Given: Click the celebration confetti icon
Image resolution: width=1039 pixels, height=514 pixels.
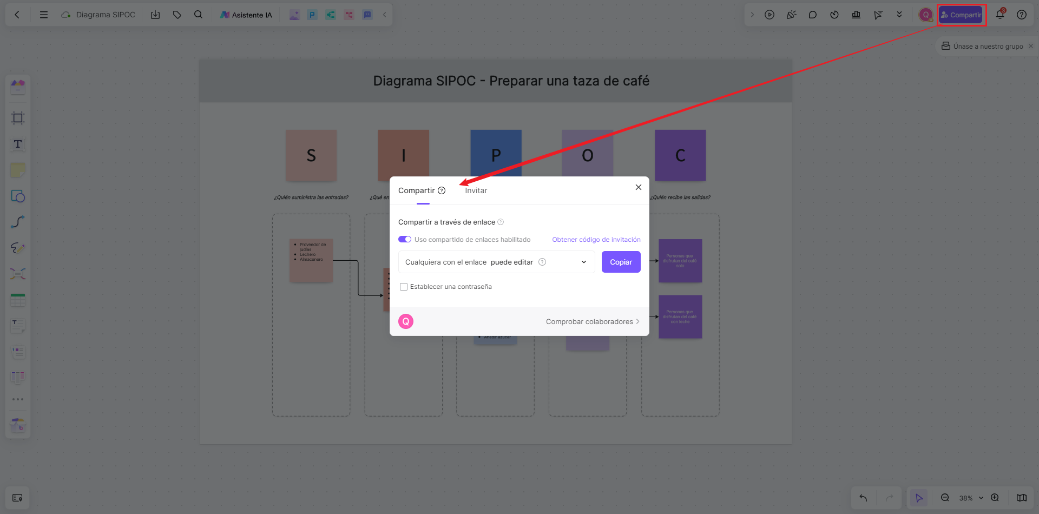Looking at the screenshot, I should click(791, 15).
